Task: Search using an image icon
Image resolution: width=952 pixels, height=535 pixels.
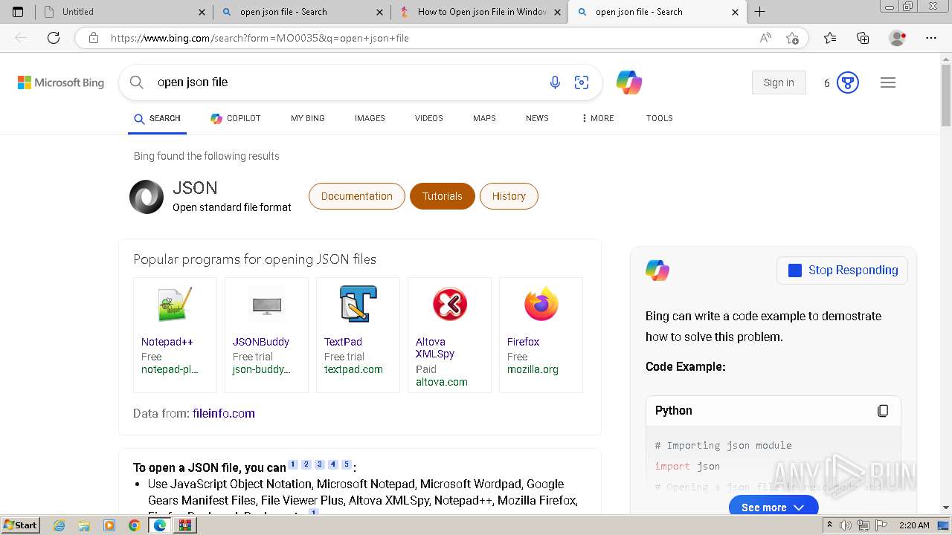Action: click(582, 82)
